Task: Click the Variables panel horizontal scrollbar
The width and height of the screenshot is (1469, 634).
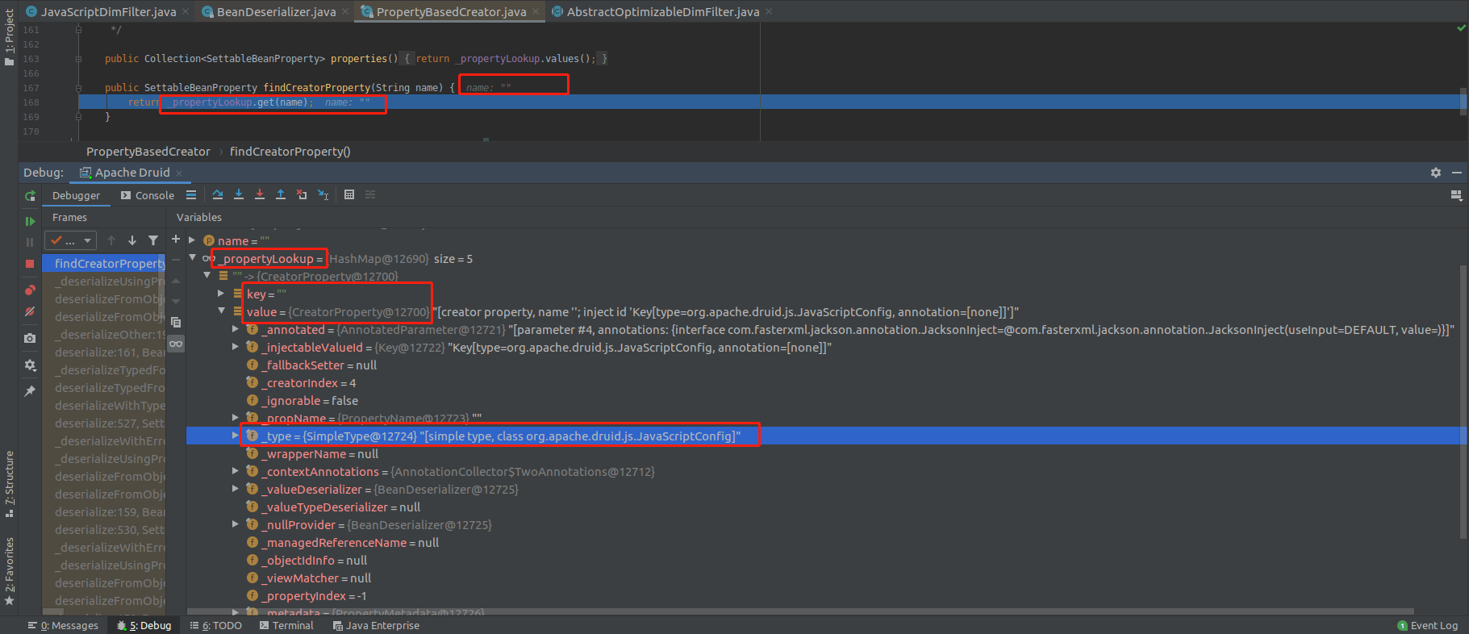Action: coord(799,611)
